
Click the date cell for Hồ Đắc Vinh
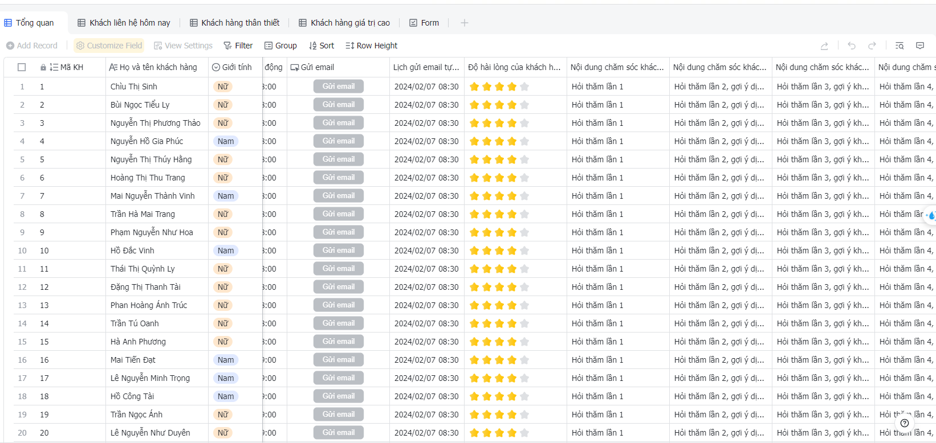coord(427,251)
